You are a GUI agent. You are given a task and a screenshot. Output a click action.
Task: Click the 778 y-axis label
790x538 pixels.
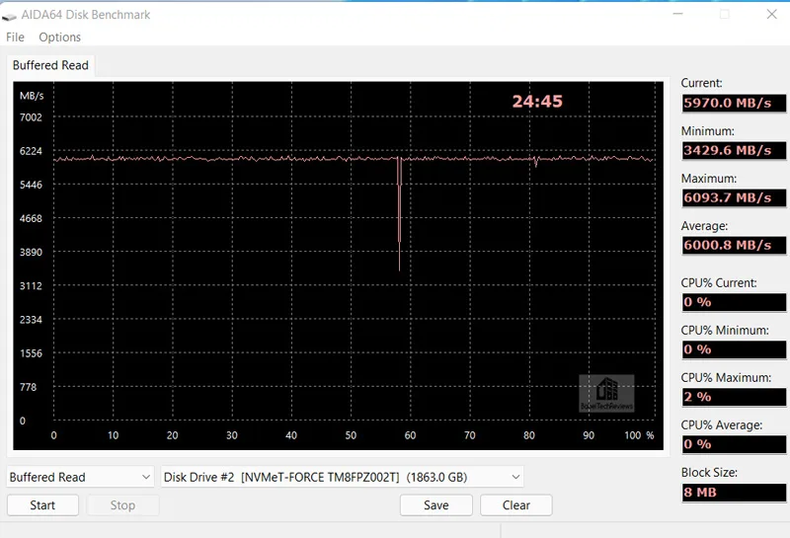pos(29,387)
